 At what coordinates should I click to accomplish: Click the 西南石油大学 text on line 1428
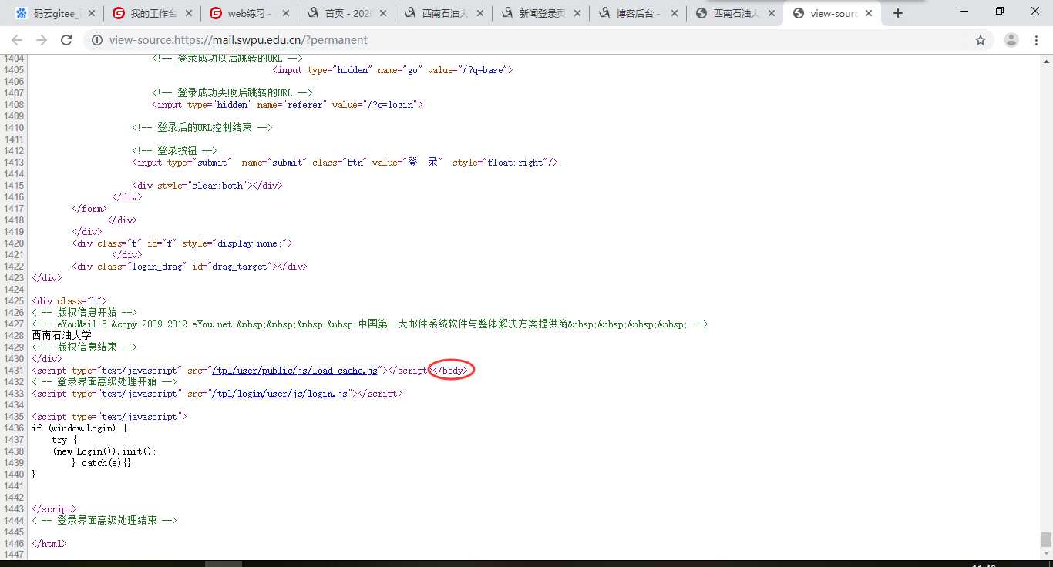62,336
